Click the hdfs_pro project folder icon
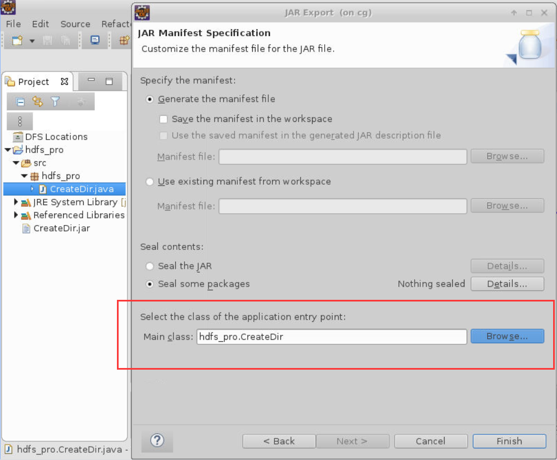The image size is (557, 460). click(18, 150)
